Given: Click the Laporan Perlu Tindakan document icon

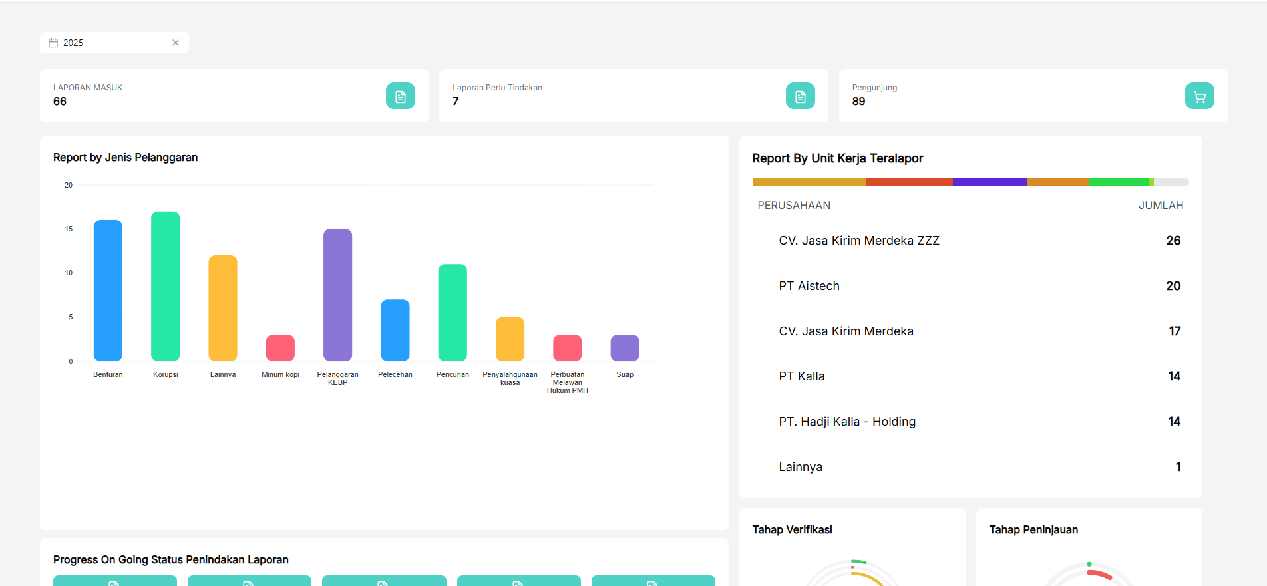Looking at the screenshot, I should coord(800,96).
